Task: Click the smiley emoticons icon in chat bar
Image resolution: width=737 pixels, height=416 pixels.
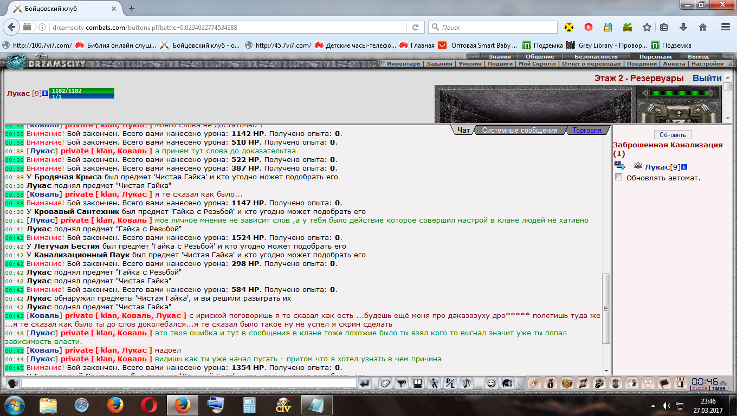Action: click(491, 383)
